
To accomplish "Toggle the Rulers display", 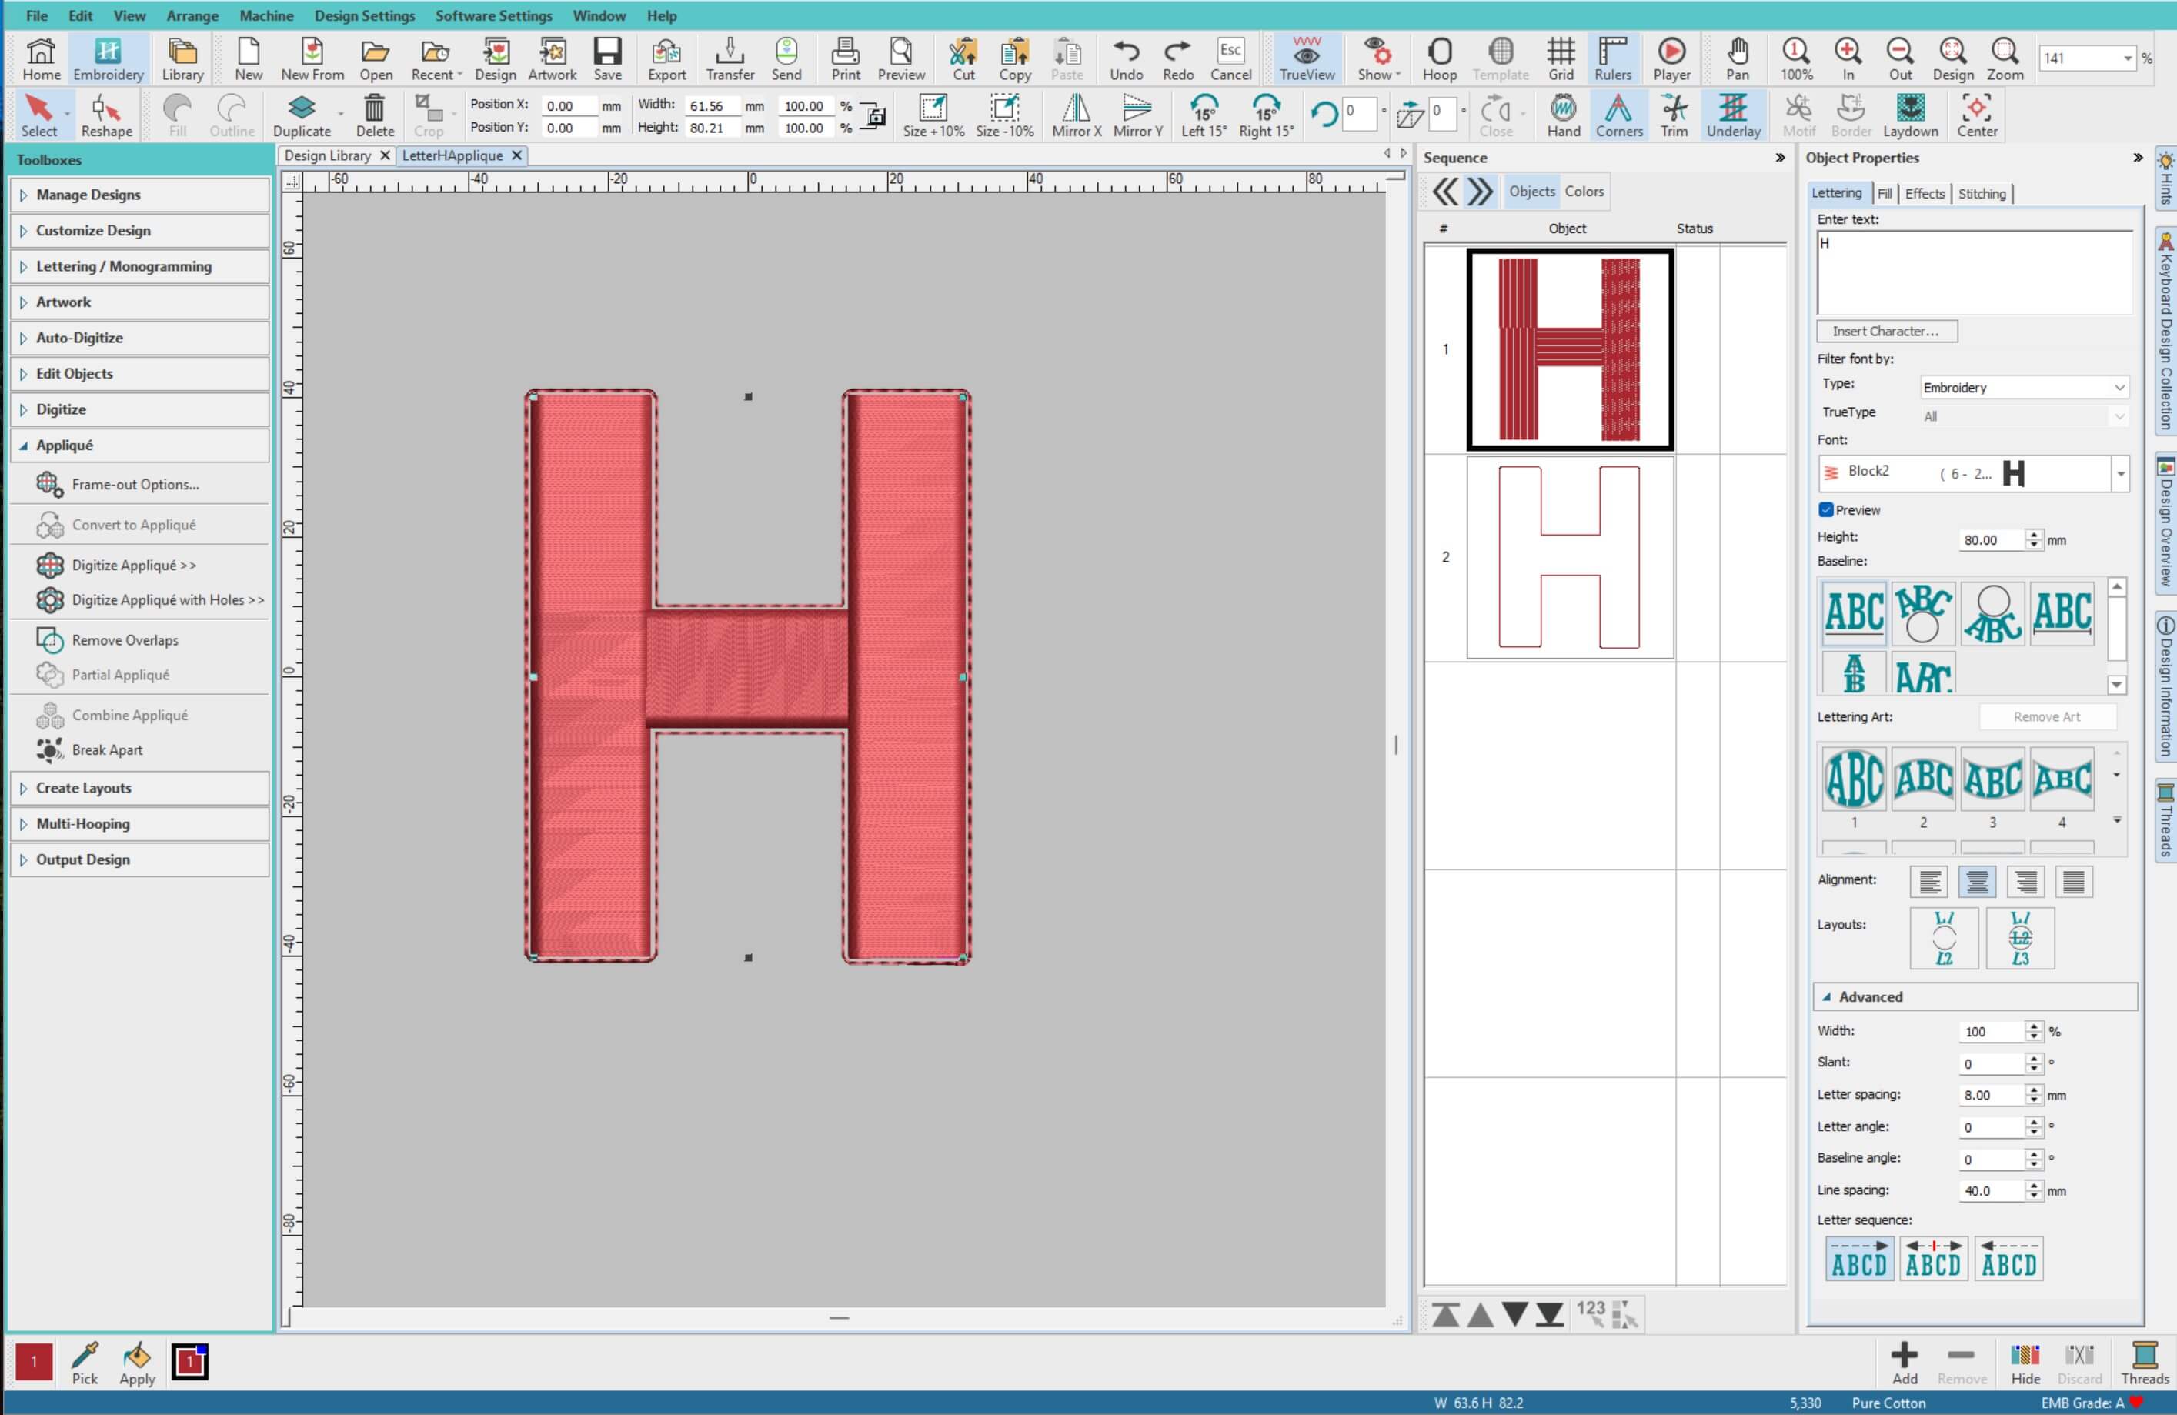I will [1613, 59].
